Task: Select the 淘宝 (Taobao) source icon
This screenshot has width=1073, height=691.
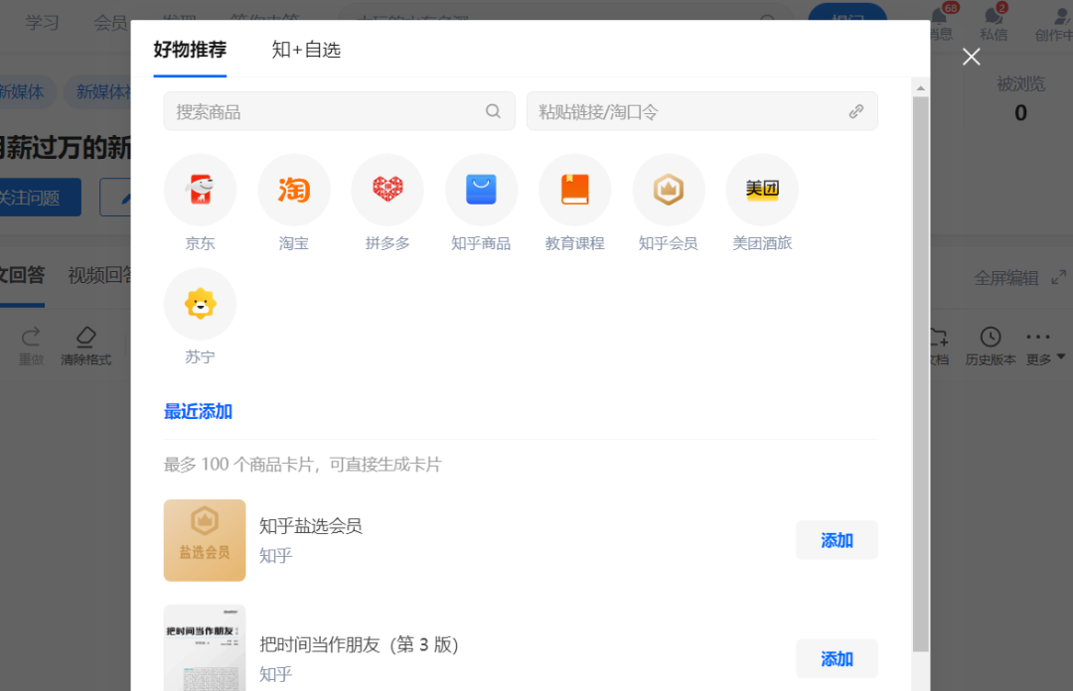Action: (x=293, y=190)
